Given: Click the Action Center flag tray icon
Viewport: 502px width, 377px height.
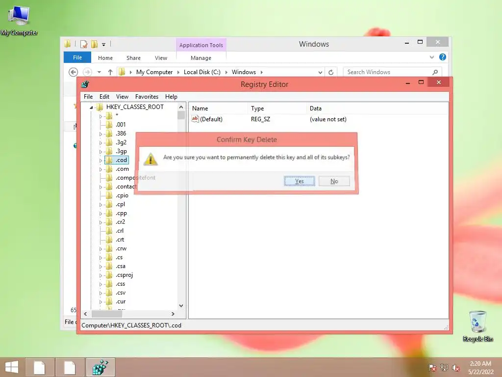Looking at the screenshot, I should tap(432, 367).
